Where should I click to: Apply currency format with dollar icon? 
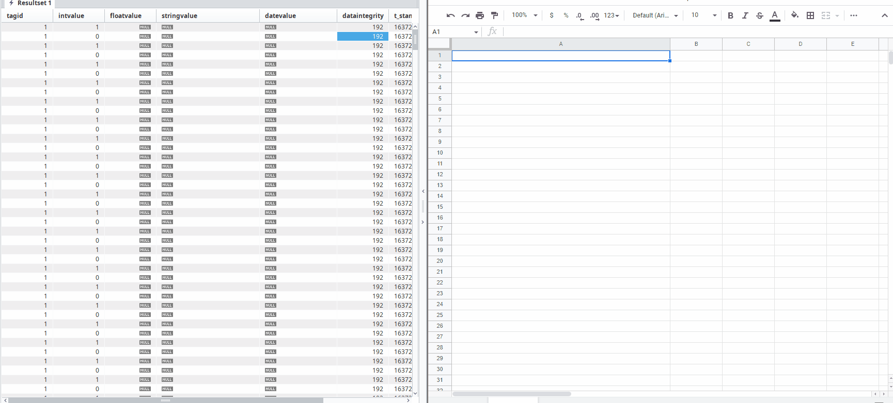(x=552, y=15)
